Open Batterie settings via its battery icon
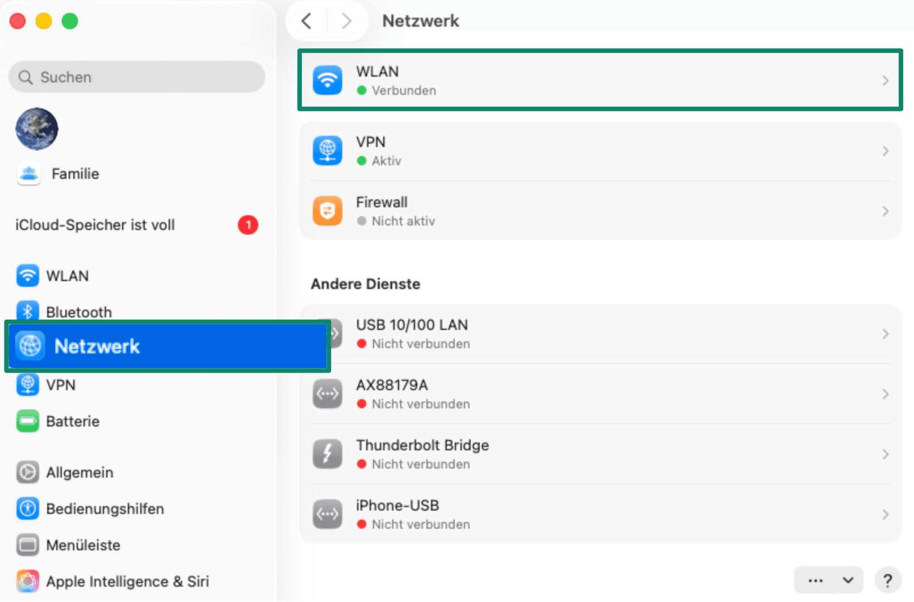The image size is (914, 602). coord(27,421)
